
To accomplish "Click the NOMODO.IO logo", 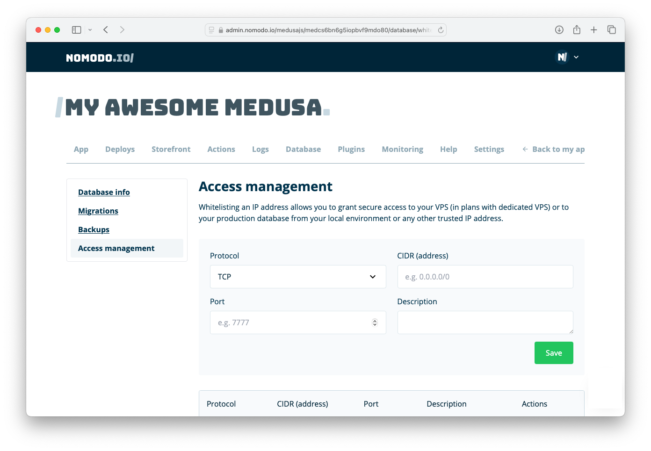I will (100, 58).
